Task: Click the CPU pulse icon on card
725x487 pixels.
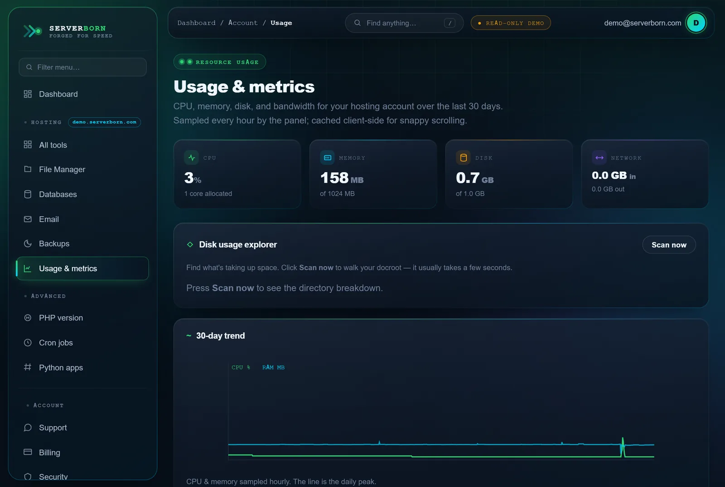Action: click(192, 158)
